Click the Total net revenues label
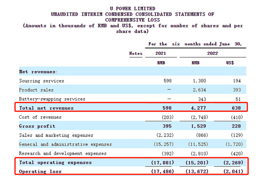 tap(46, 108)
